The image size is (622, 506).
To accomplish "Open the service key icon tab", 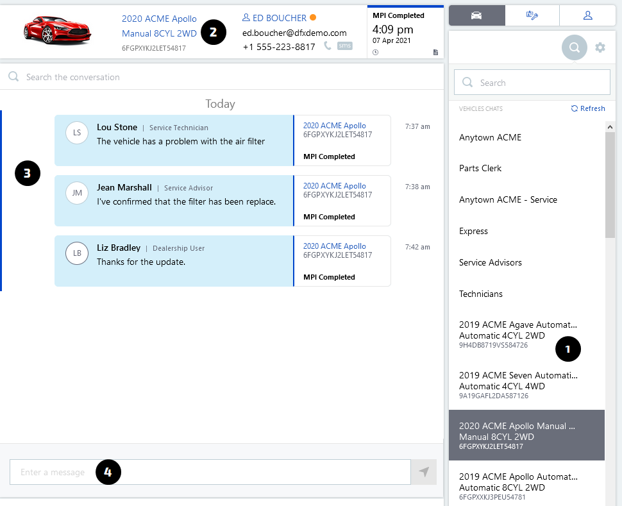I will (x=532, y=16).
